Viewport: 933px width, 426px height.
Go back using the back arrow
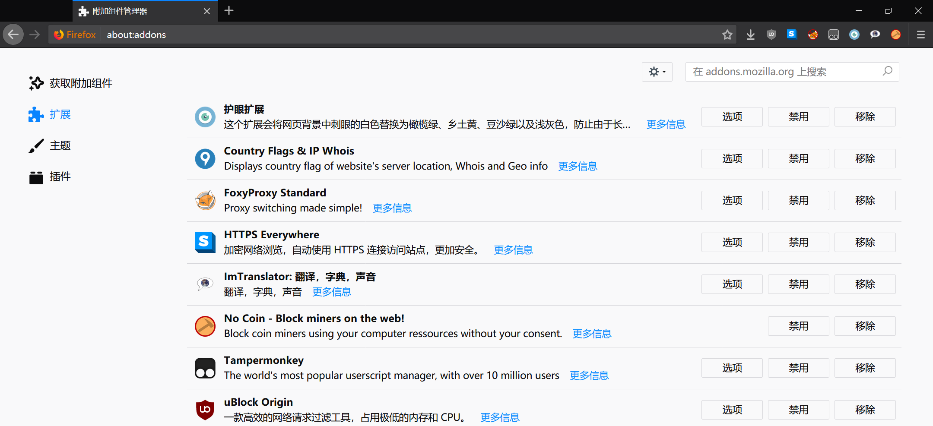click(13, 35)
